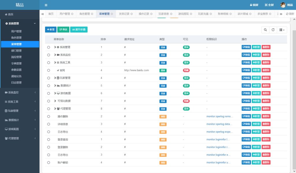Screen dimensions: 296x173
Task: Click the hamburger sidebar toggle icon
Action: point(46,5)
